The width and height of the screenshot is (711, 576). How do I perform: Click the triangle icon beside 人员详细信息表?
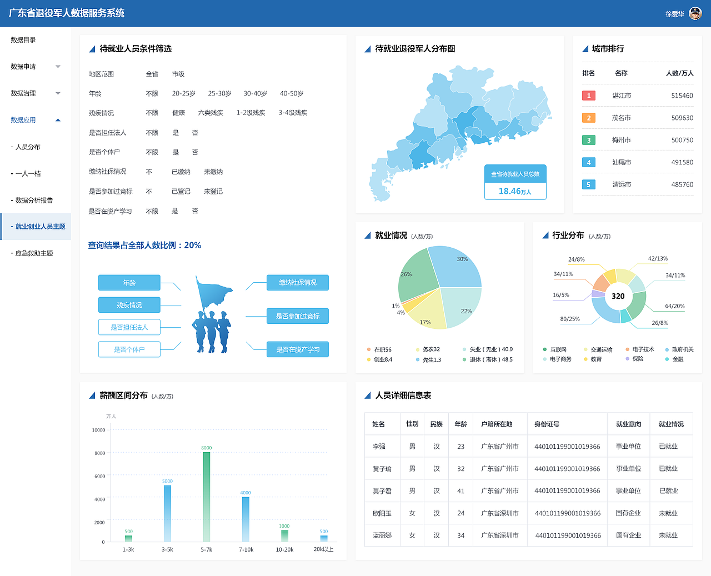tap(368, 395)
